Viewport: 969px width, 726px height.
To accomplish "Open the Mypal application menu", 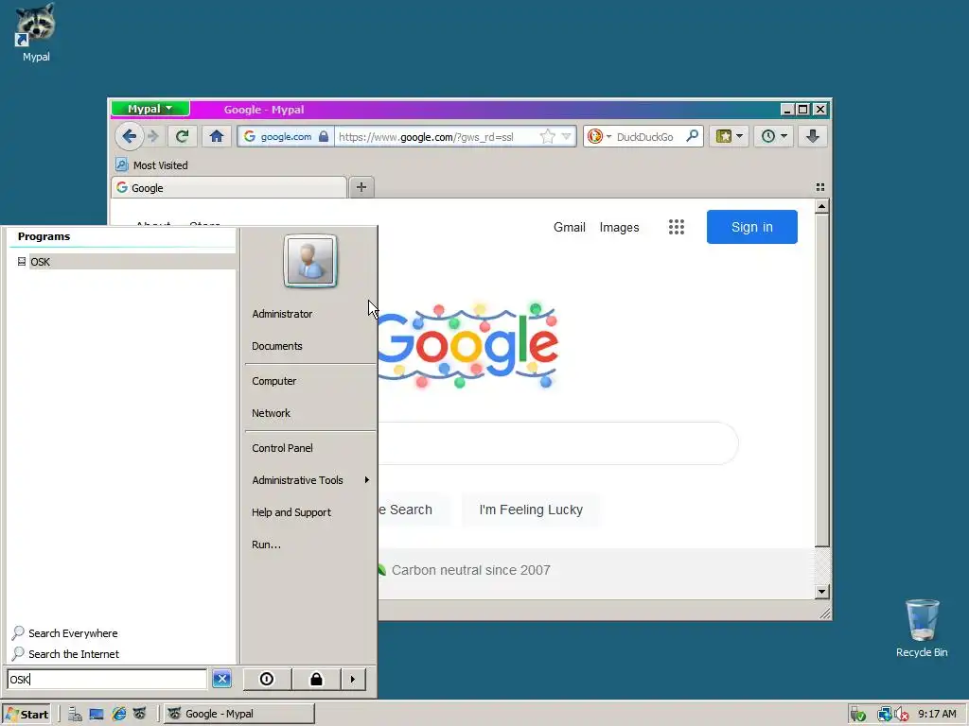I will coord(150,109).
